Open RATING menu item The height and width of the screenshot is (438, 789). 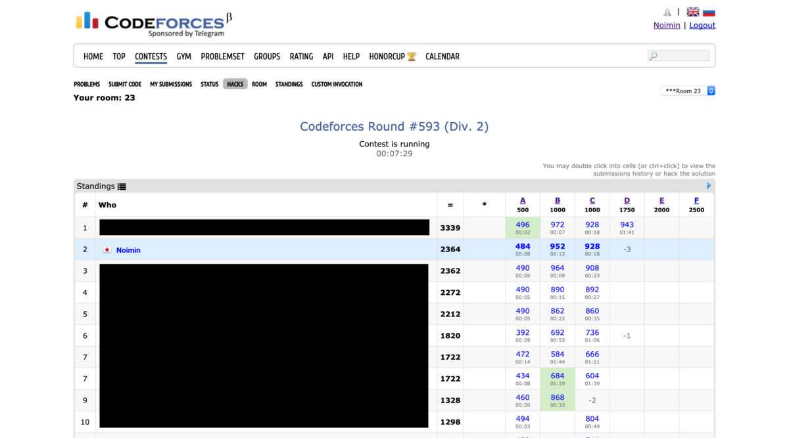(301, 56)
